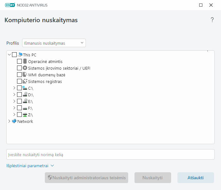Check the This PC checkbox

[14, 55]
